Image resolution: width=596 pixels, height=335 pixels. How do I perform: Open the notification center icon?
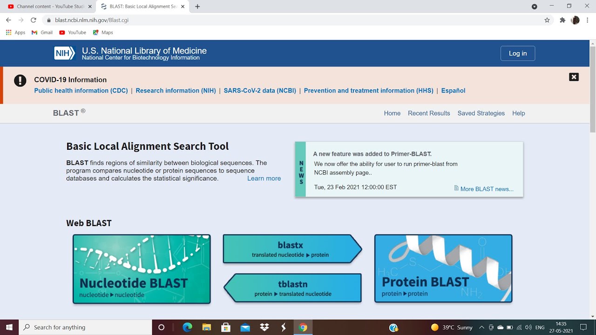583,327
